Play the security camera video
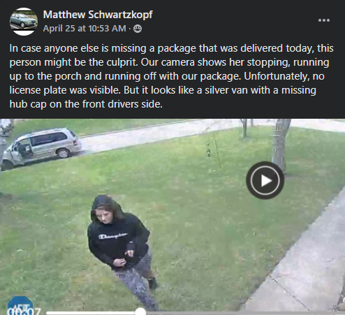This screenshot has height=315, width=345. pos(265,180)
